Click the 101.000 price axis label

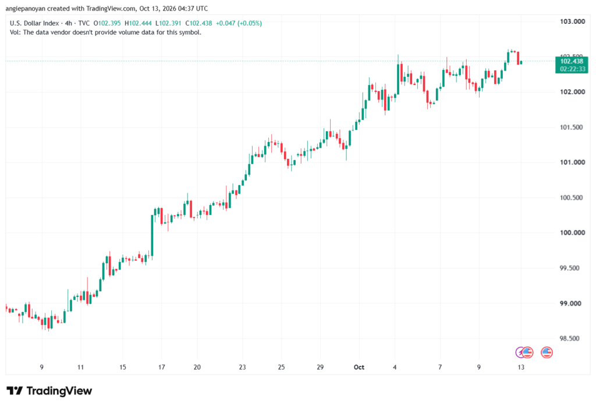click(x=573, y=162)
